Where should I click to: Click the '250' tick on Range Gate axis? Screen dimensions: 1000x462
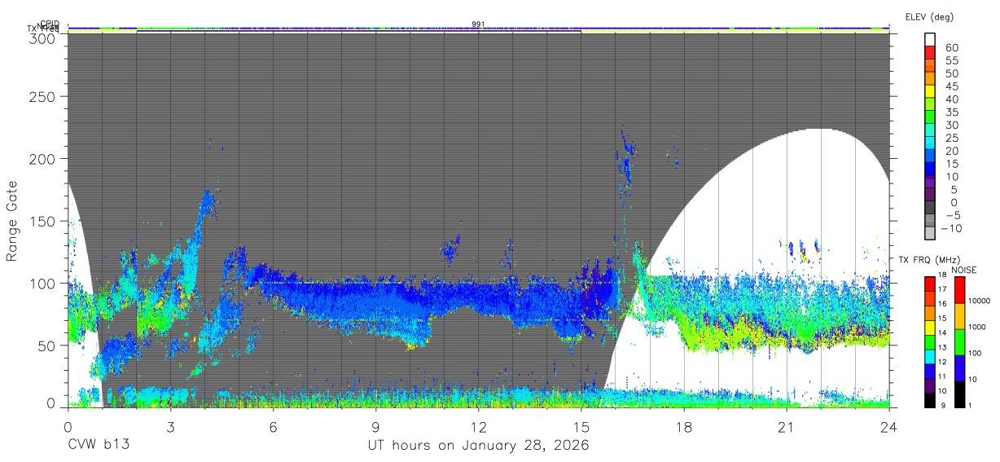point(43,96)
